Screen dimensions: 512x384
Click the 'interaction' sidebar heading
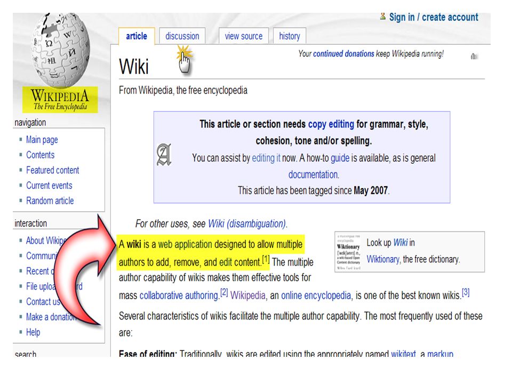click(x=31, y=223)
